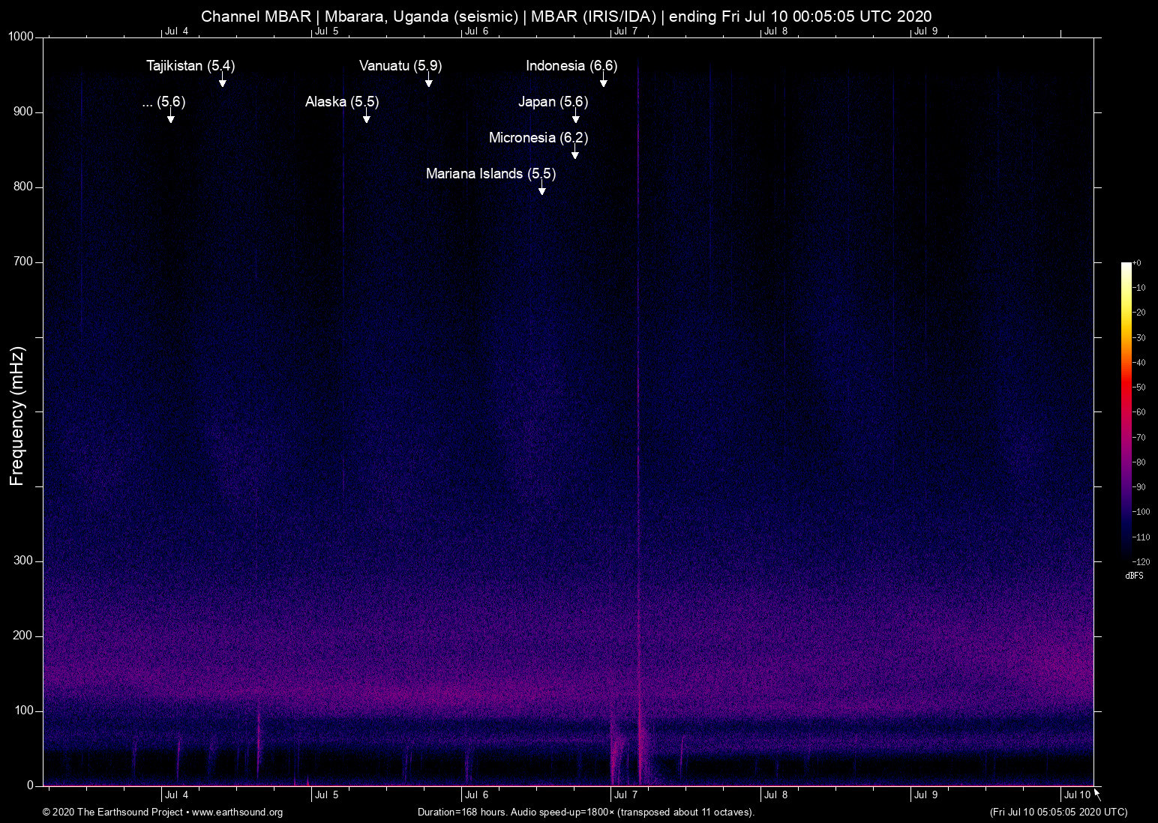
Task: Select the Jul 5 label on the top axis
Action: point(326,31)
